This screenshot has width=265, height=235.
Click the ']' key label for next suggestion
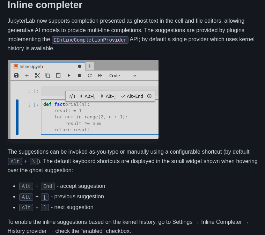point(45,207)
